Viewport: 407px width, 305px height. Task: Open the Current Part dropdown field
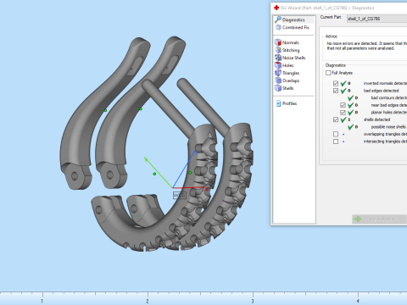tap(376, 19)
